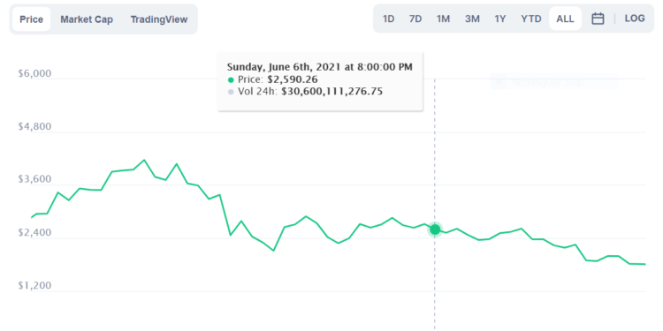Select the 1D time range
Screen dimensions: 663x331
pyautogui.click(x=389, y=19)
